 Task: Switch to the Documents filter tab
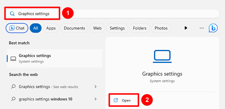tap(74, 28)
